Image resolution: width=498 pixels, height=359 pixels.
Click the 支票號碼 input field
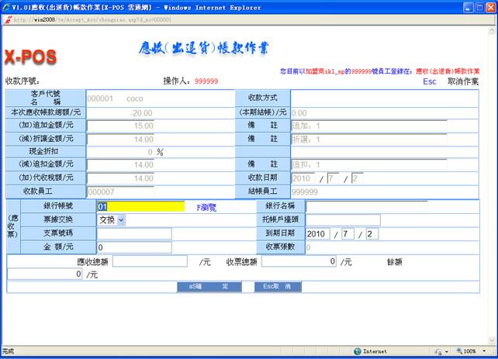(133, 234)
